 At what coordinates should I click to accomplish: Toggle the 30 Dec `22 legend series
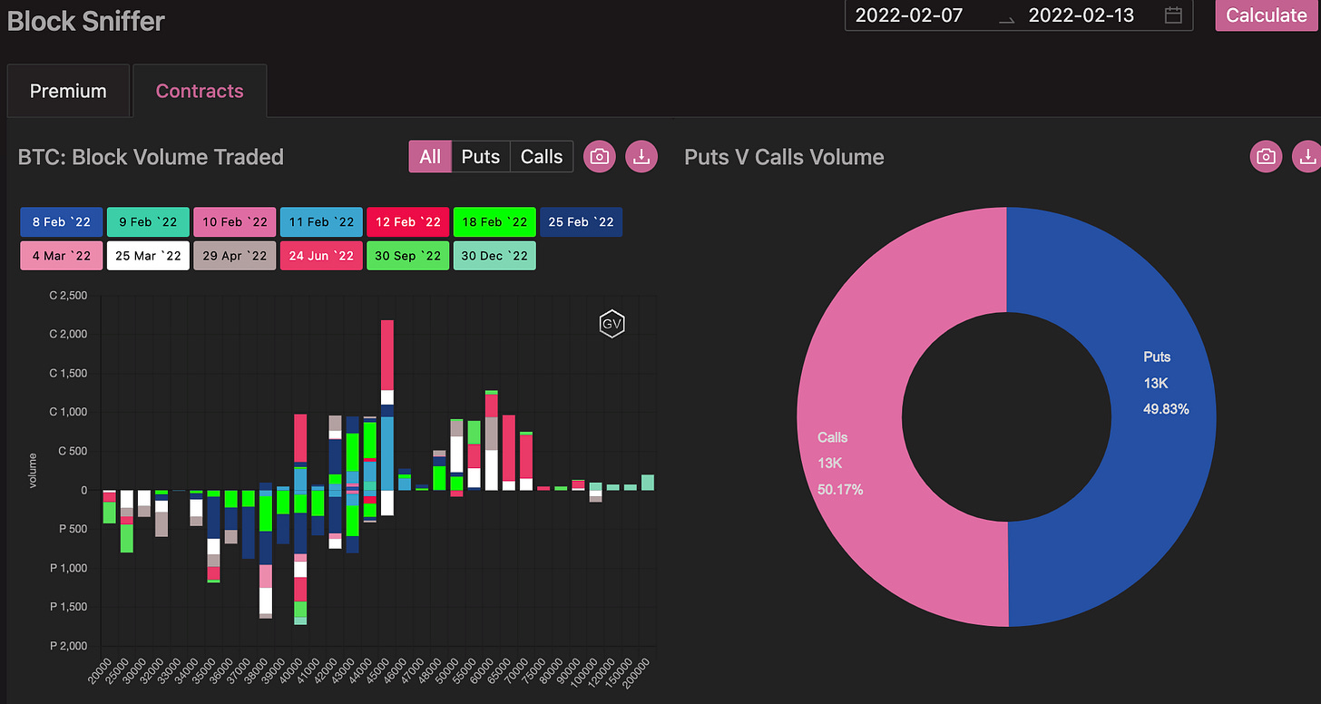coord(494,256)
